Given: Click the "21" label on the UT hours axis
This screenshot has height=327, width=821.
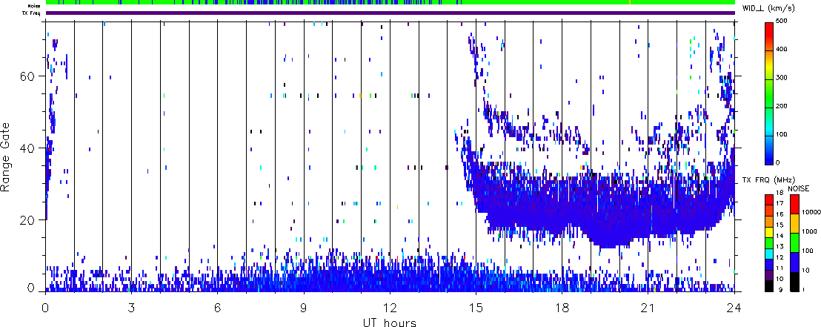Looking at the screenshot, I should pos(648,308).
